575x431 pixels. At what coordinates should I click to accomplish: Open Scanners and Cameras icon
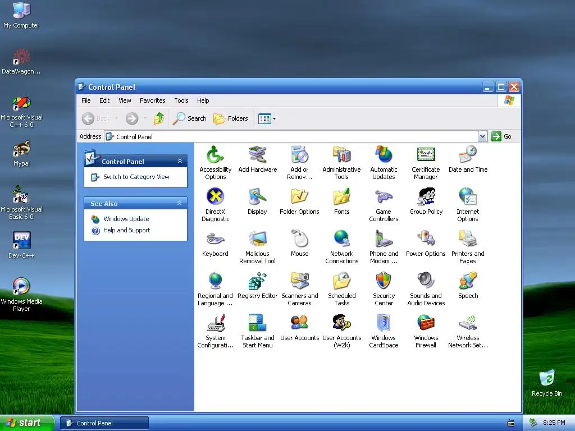click(300, 281)
